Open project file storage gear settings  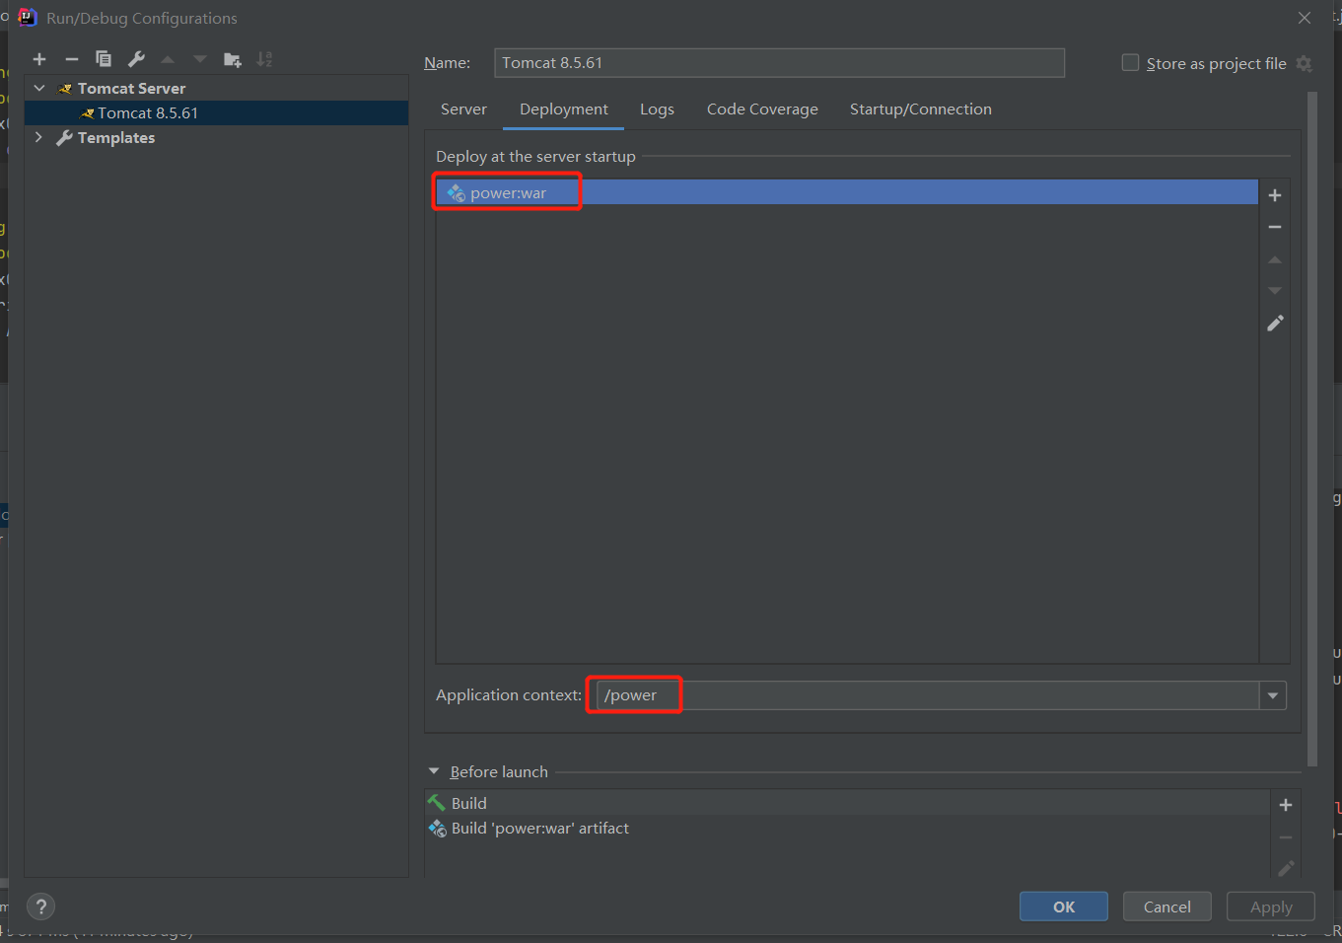pos(1305,63)
